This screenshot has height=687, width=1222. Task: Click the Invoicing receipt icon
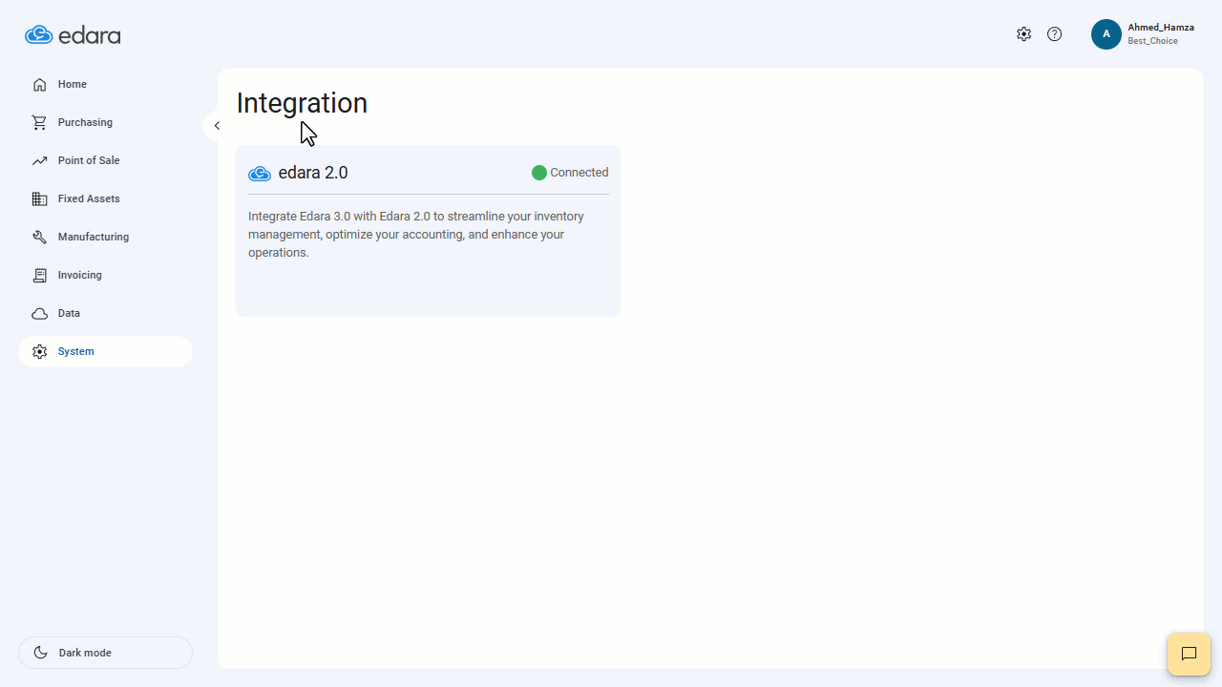coord(39,275)
